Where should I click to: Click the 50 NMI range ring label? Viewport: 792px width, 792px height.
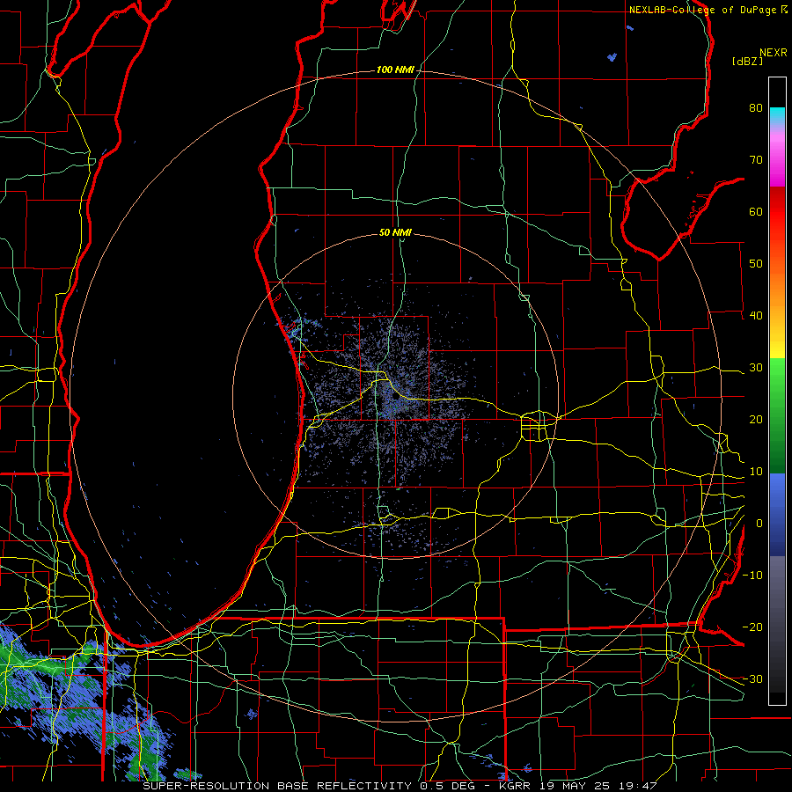pyautogui.click(x=395, y=232)
